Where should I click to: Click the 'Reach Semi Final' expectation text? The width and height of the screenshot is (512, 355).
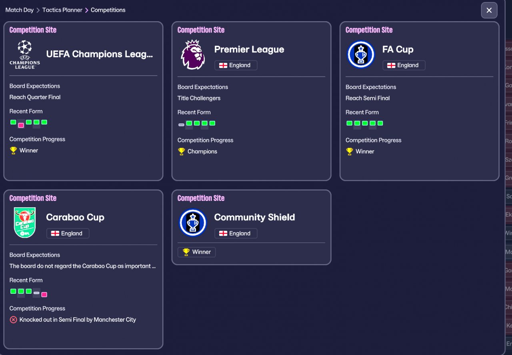point(368,98)
